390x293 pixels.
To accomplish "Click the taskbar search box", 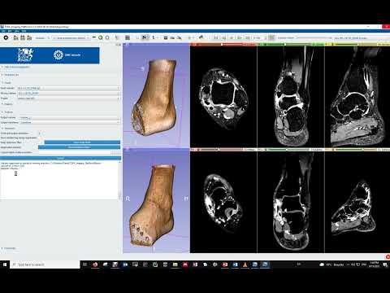I will tap(45, 265).
